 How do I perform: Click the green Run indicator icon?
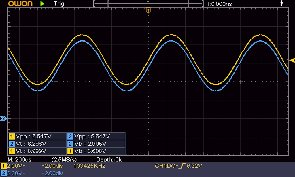coord(42,4)
